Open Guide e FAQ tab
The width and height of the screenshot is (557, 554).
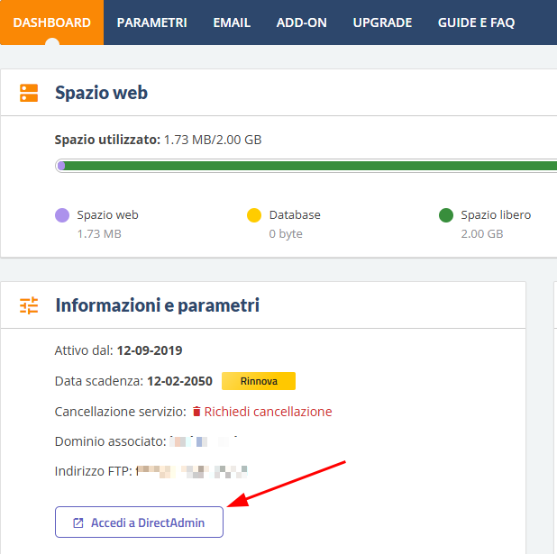pyautogui.click(x=476, y=23)
